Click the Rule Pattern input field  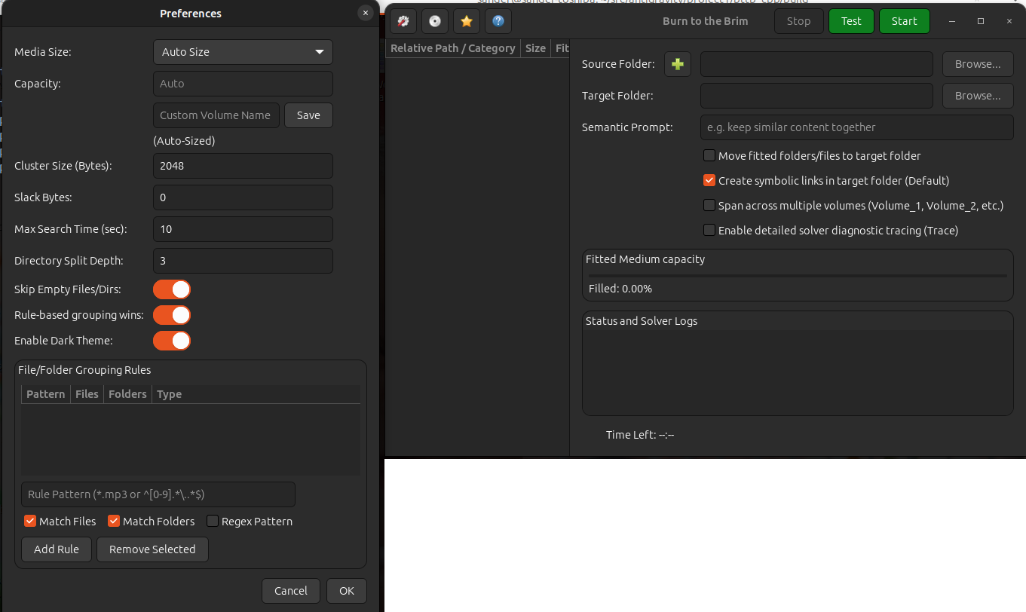pos(158,494)
